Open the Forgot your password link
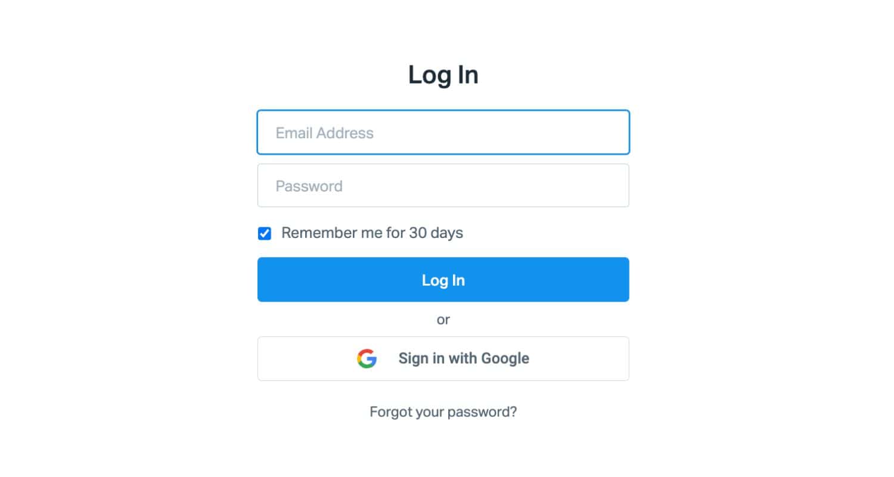The height and width of the screenshot is (477, 894). pyautogui.click(x=443, y=412)
